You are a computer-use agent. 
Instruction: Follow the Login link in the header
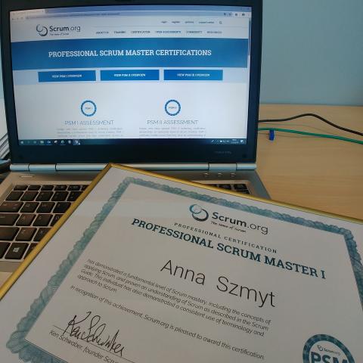[x=164, y=22]
